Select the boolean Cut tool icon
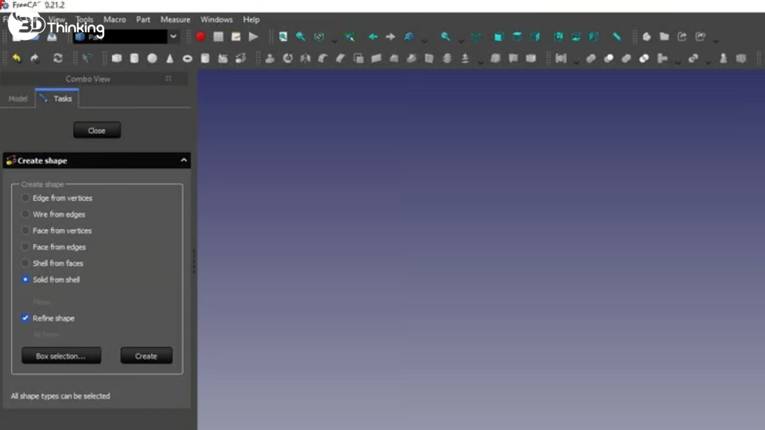Screen dimensions: 765x430 tap(608, 59)
